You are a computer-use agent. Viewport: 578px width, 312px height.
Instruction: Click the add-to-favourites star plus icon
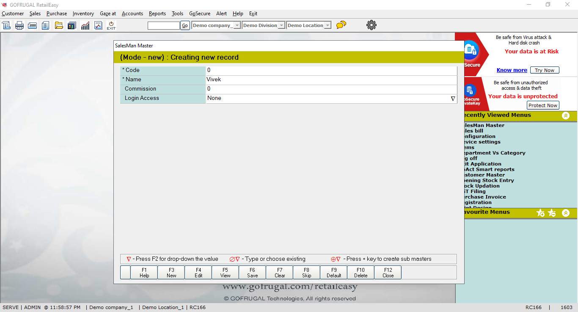[541, 213]
